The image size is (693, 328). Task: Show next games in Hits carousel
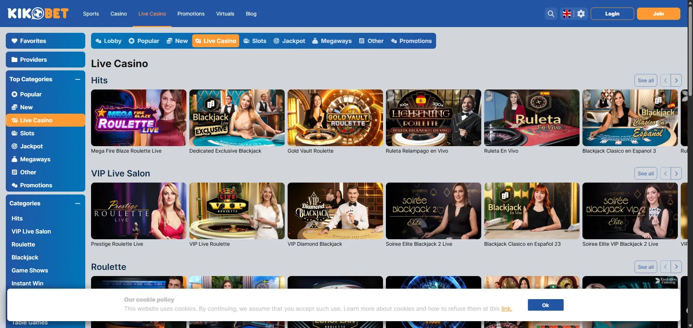[676, 80]
